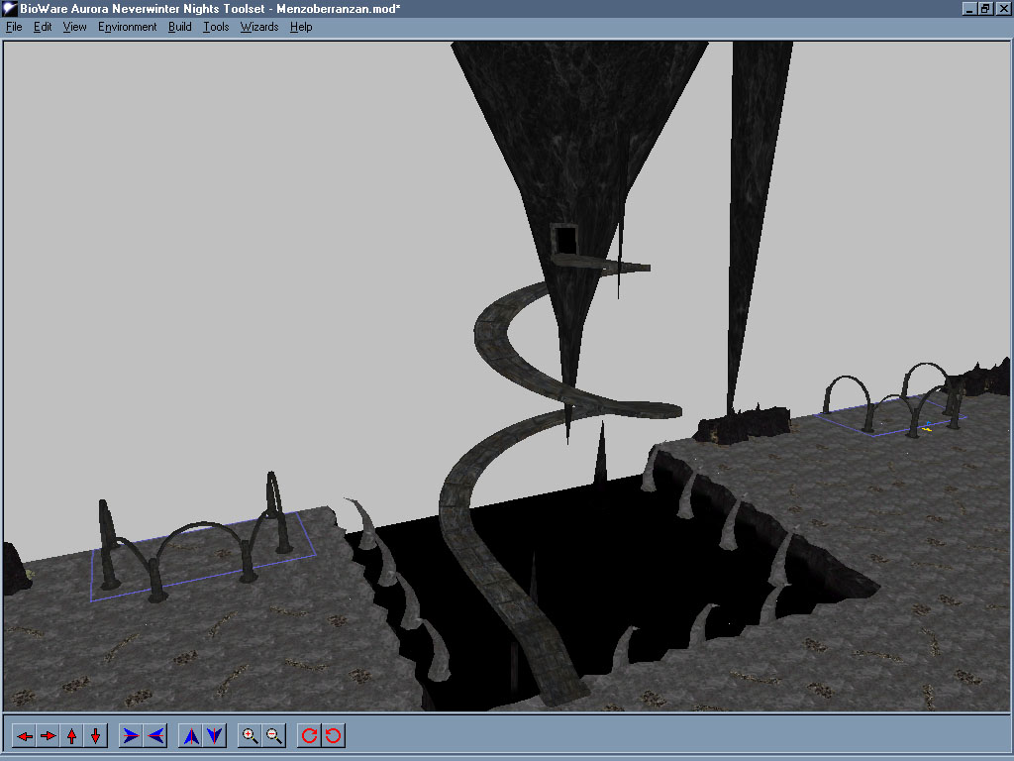Click the blue downward arrowhead pitch button
The width and height of the screenshot is (1014, 761).
tap(215, 736)
